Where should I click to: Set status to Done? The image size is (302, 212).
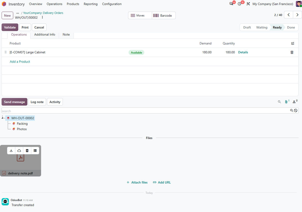click(291, 27)
